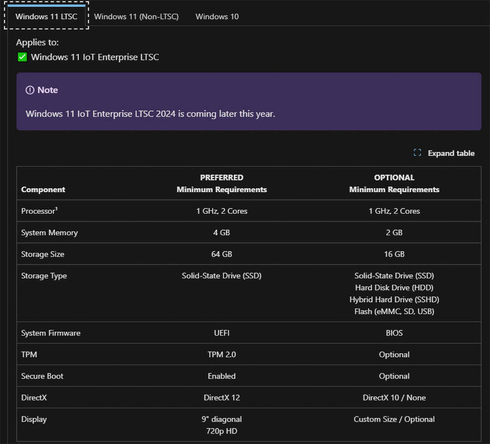Open the Windows 10 tab

[217, 16]
